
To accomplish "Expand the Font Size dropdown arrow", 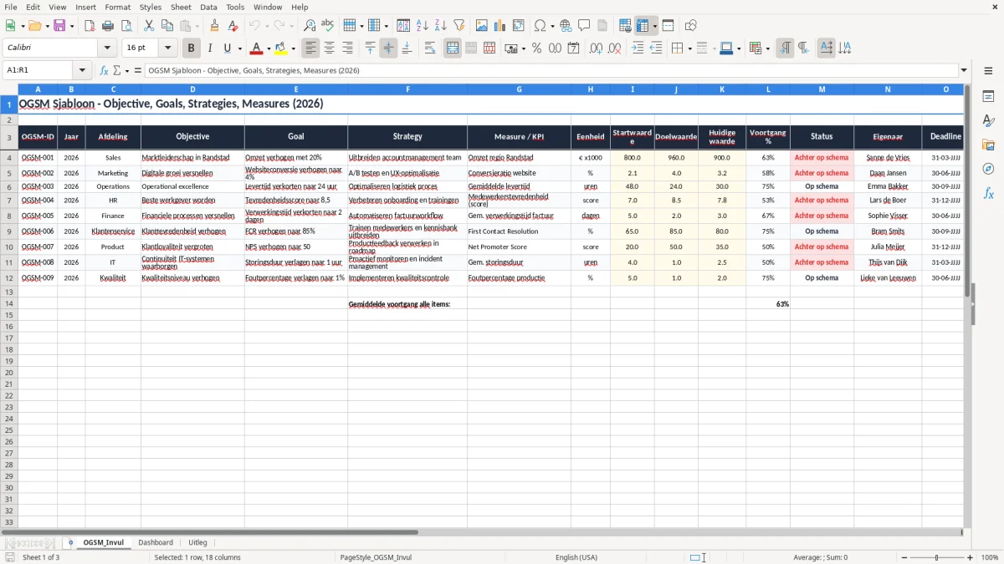I will coord(168,48).
